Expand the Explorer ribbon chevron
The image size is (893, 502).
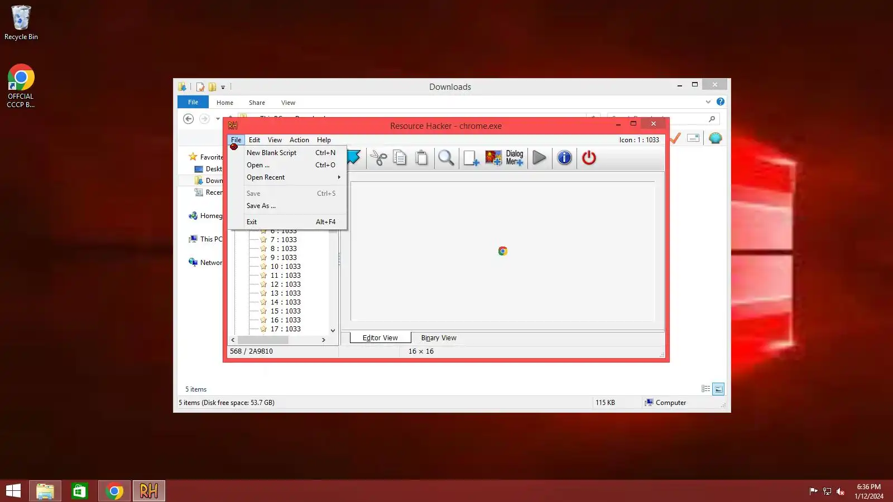pos(708,102)
